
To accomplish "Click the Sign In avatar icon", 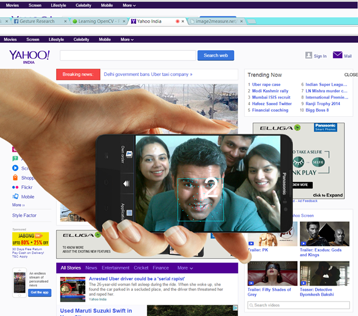I will click(309, 55).
